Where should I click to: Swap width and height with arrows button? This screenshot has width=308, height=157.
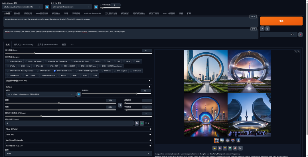coord(120,105)
